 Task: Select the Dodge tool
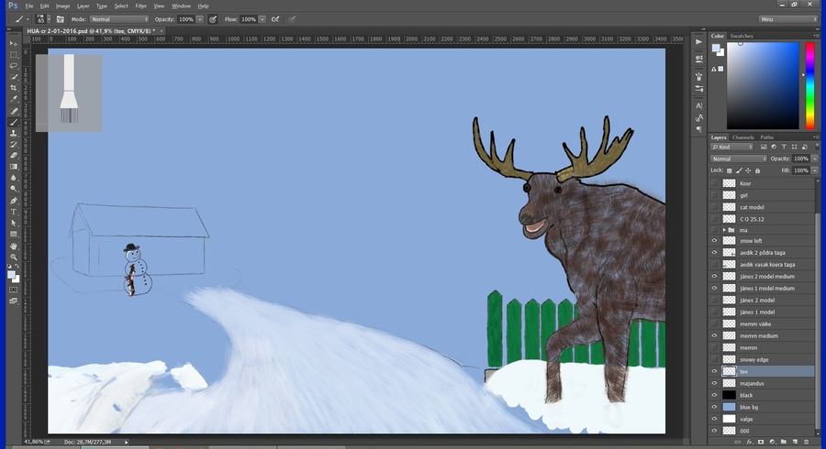point(14,188)
